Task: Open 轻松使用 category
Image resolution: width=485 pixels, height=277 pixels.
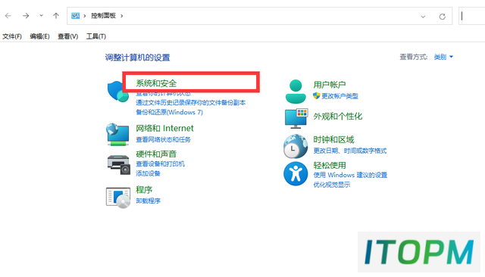Action: point(330,165)
